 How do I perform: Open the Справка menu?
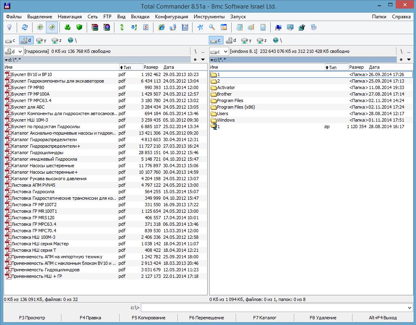(401, 17)
